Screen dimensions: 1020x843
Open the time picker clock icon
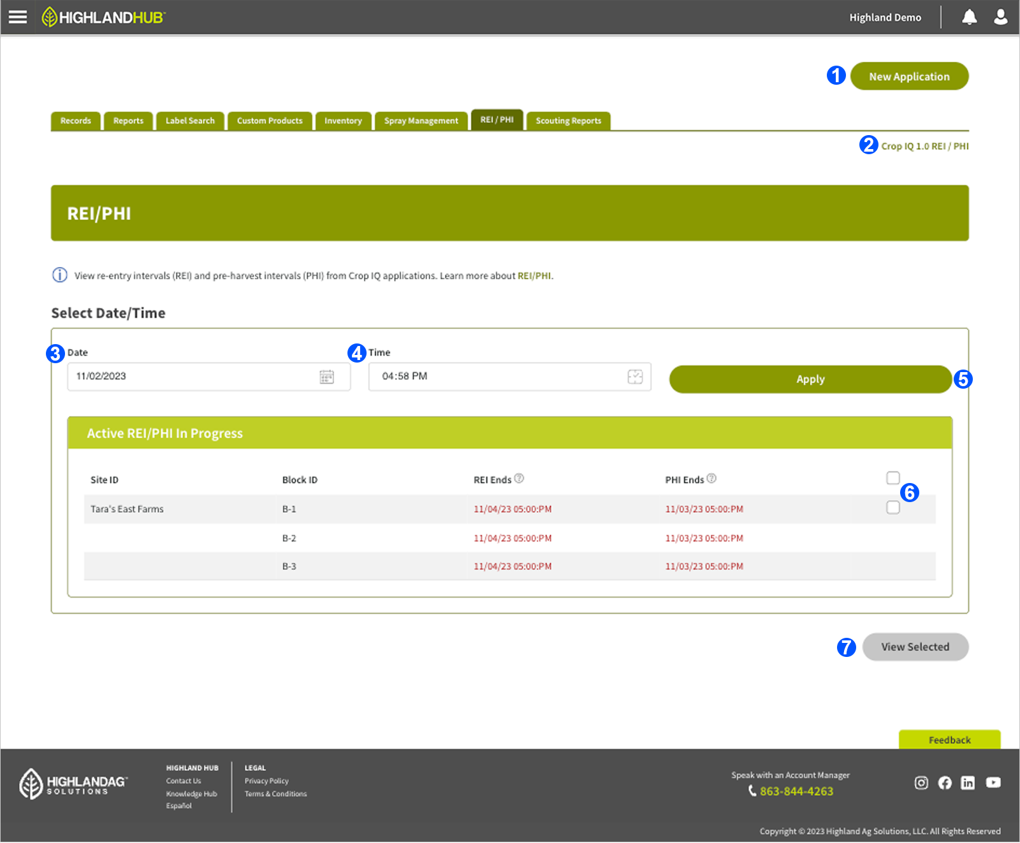click(635, 377)
